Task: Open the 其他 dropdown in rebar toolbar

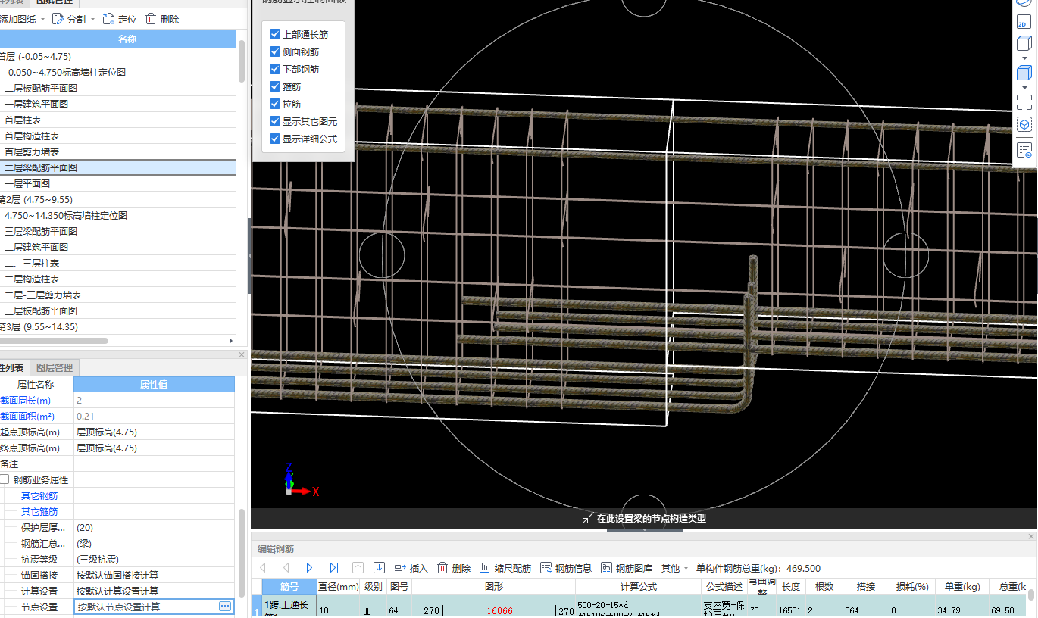Action: [x=674, y=568]
